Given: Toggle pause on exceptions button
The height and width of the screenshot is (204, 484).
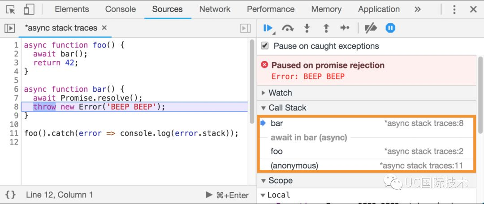Looking at the screenshot, I should (x=390, y=28).
